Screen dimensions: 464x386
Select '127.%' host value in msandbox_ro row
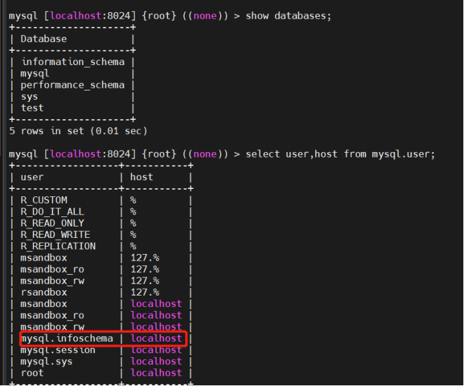pyautogui.click(x=145, y=269)
